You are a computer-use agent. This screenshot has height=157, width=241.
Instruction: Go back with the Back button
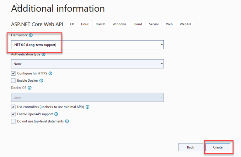(x=190, y=147)
